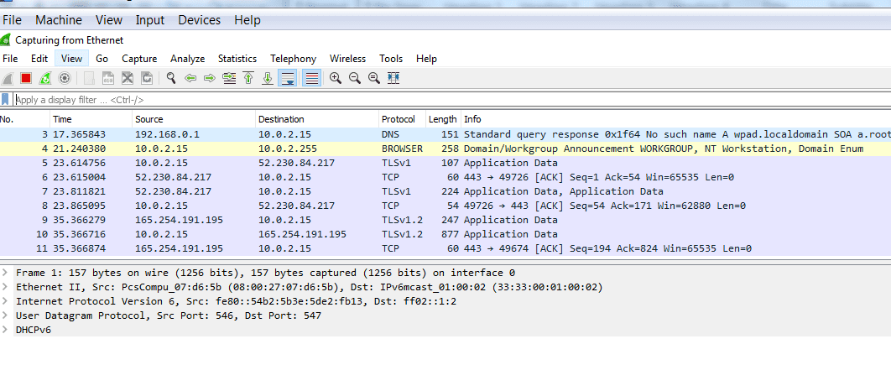Open Wireshark Edit menu
This screenshot has height=391, width=891.
point(39,59)
